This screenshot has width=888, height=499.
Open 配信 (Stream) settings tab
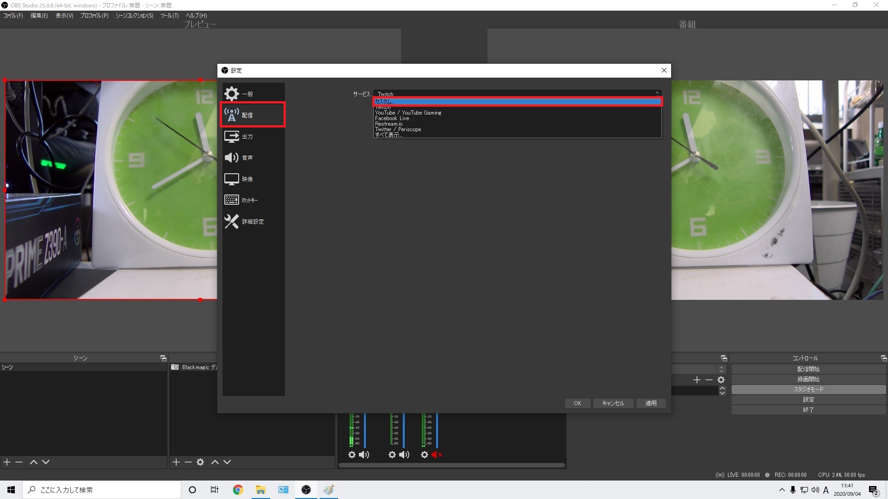click(252, 115)
